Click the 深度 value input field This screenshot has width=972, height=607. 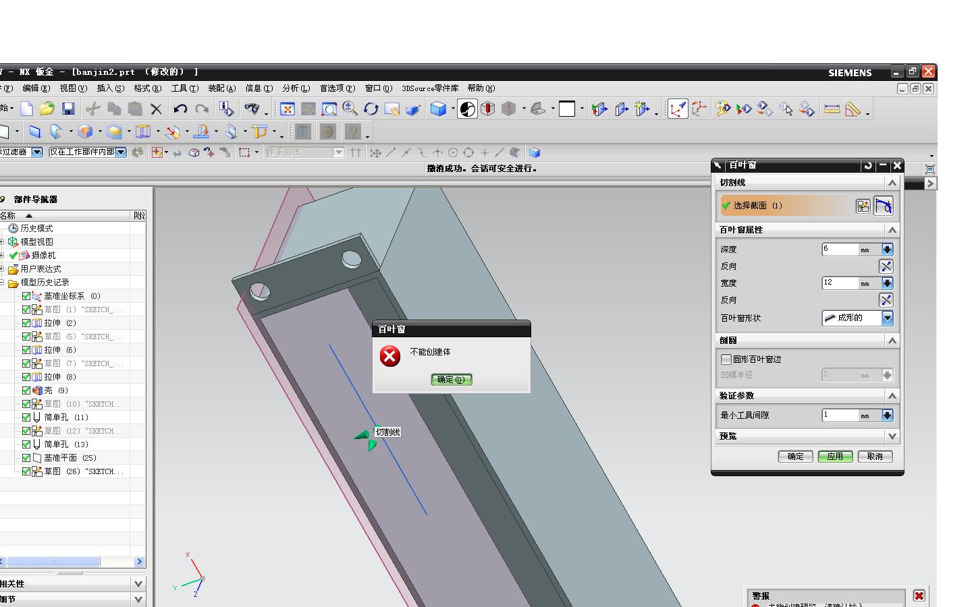[840, 250]
